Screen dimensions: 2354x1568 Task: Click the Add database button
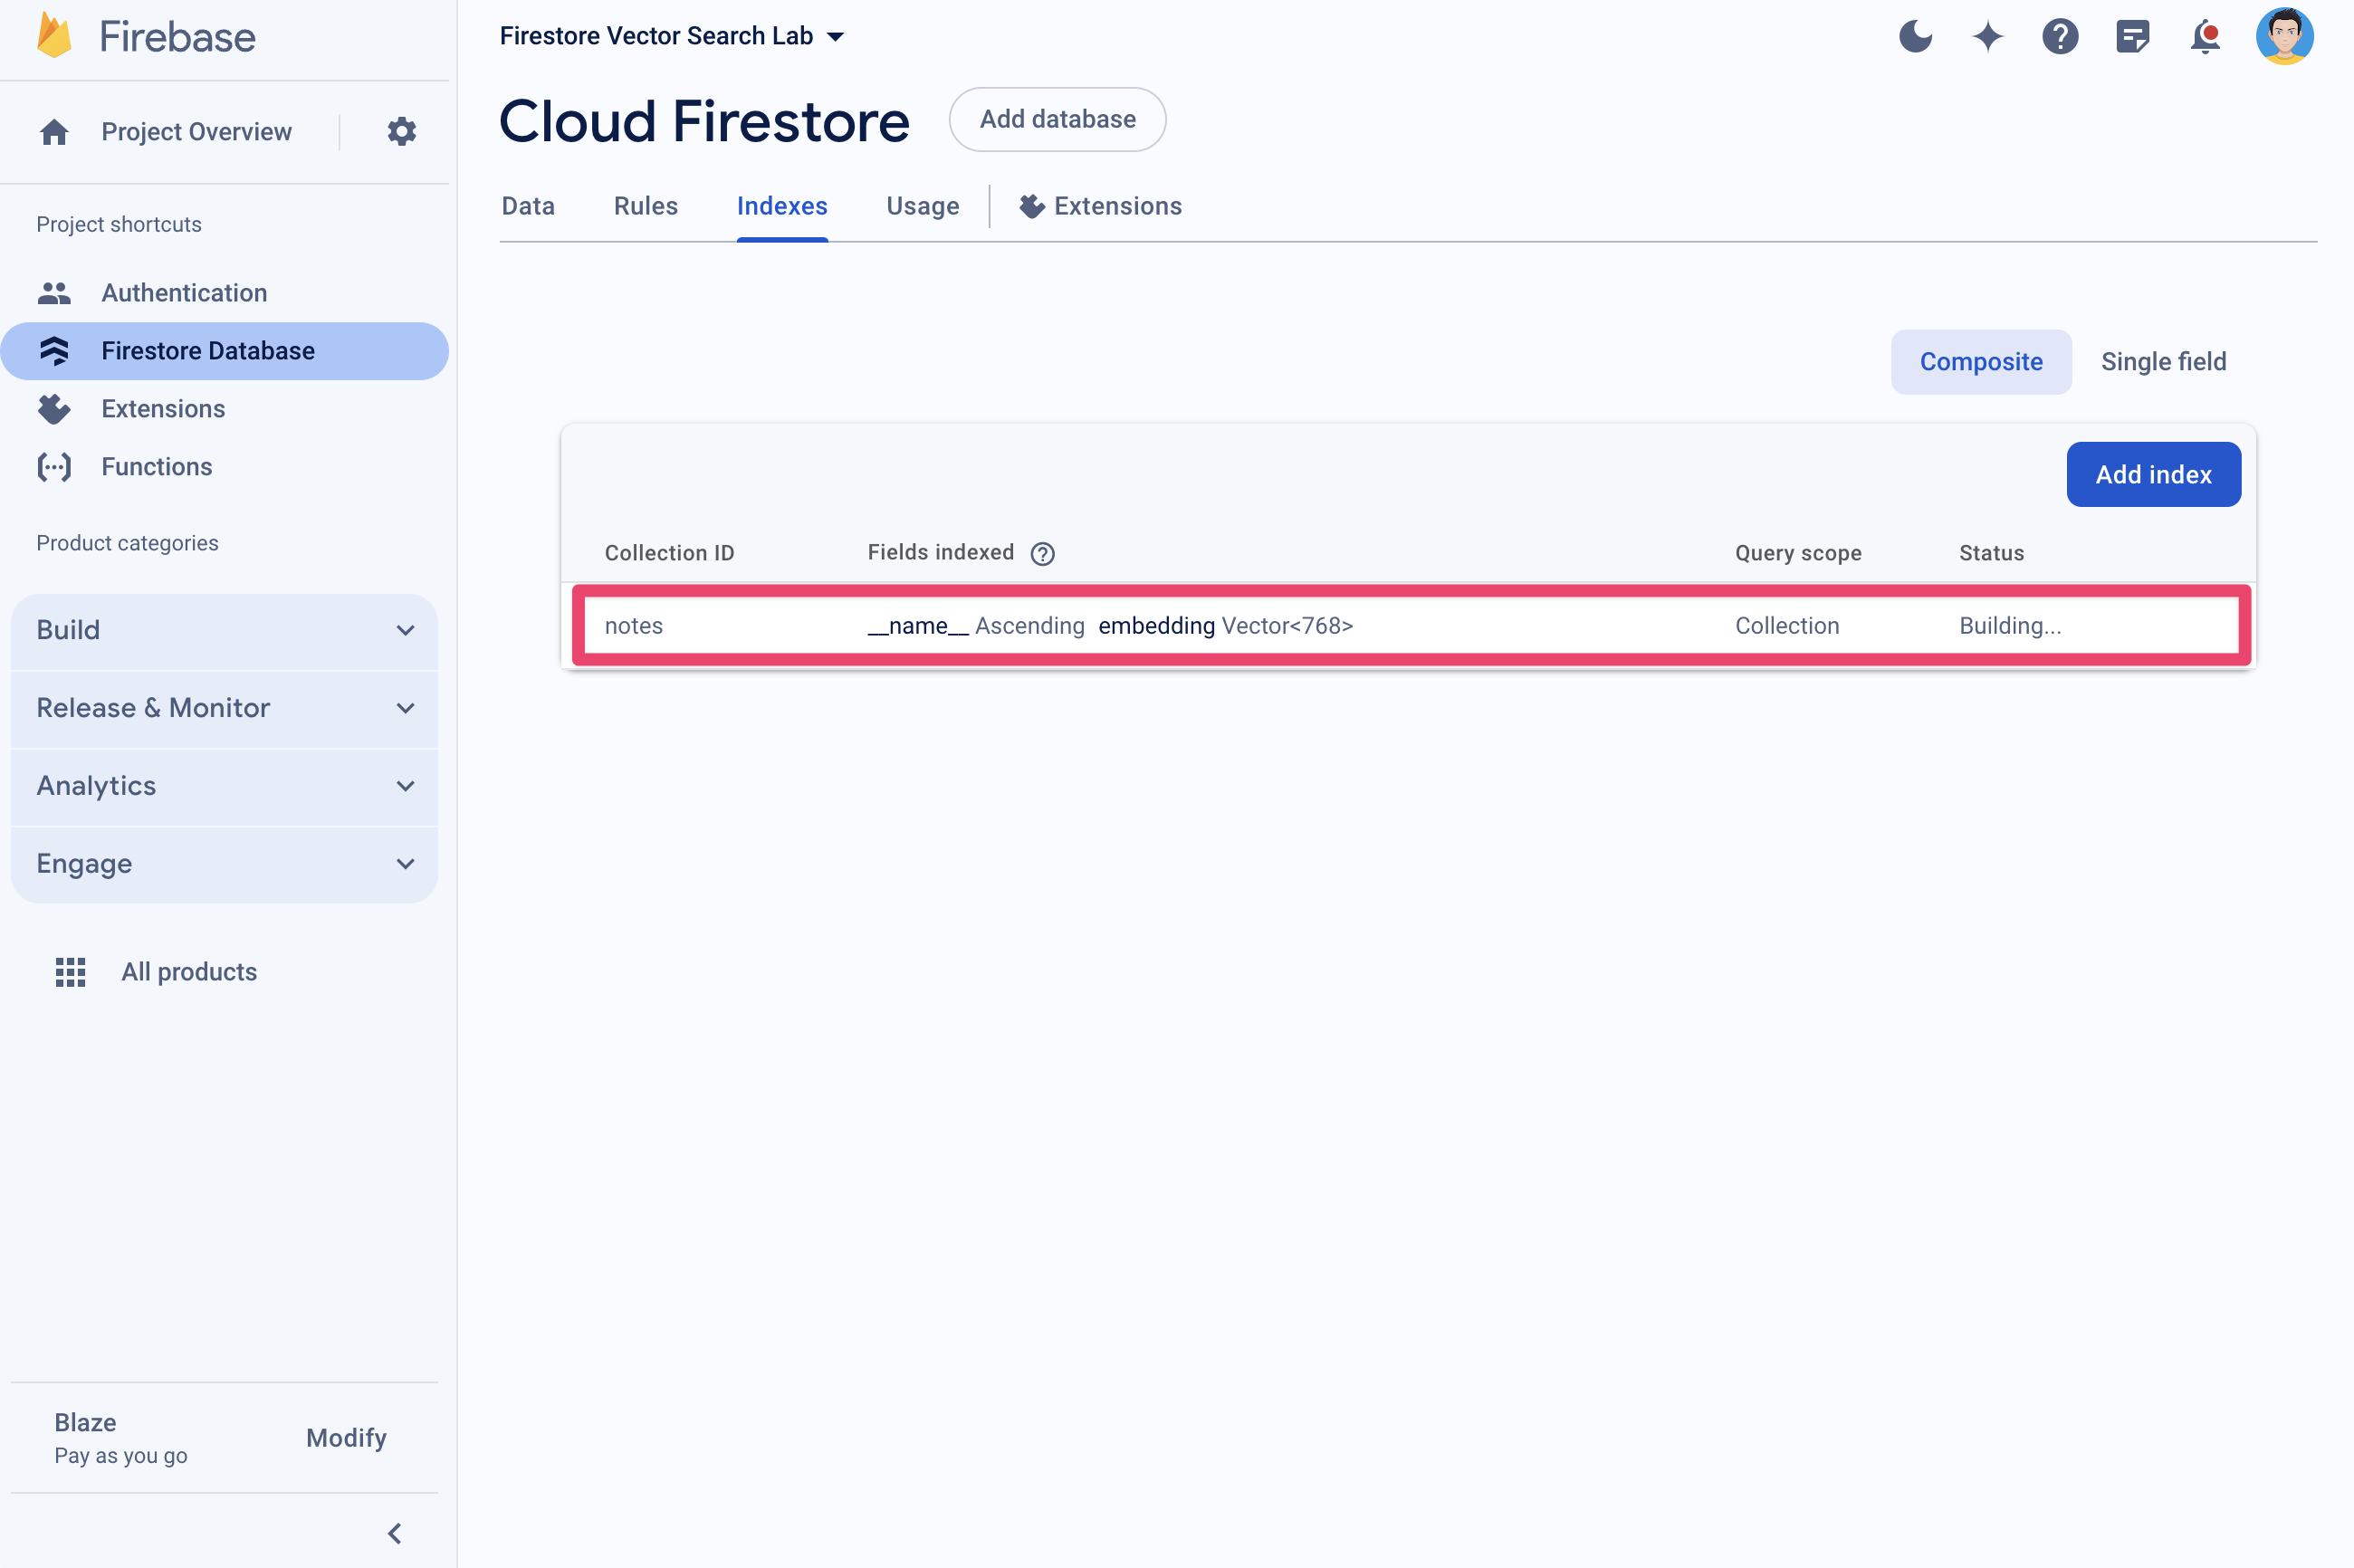point(1057,119)
